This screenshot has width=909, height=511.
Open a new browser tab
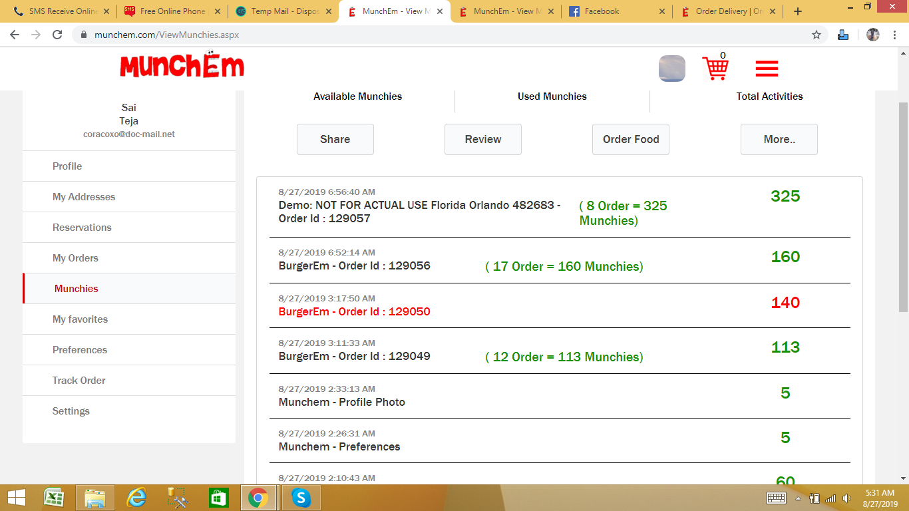798,11
